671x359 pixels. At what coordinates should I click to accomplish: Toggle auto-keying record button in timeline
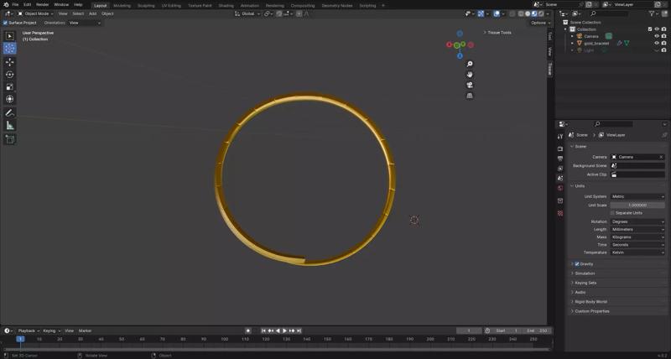(x=247, y=330)
